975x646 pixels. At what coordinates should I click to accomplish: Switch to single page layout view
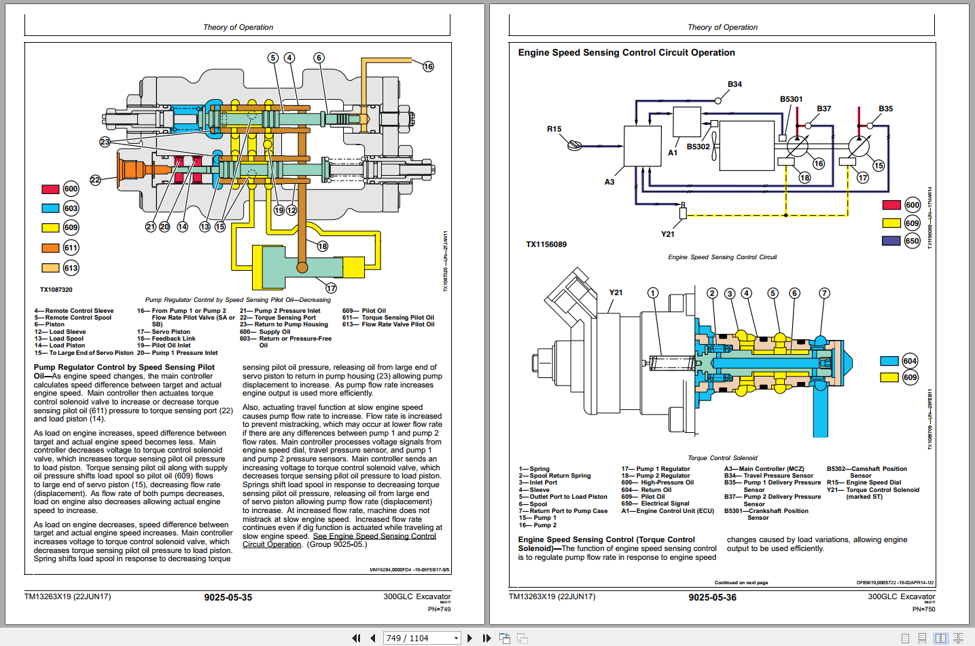(904, 638)
